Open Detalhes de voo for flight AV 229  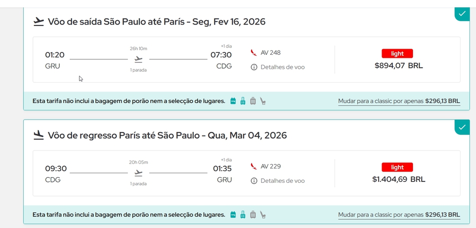click(x=282, y=181)
